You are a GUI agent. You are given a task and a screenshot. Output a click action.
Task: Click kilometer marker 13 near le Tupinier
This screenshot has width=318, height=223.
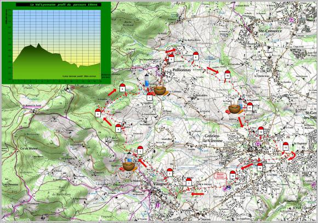pyautogui.click(x=286, y=146)
